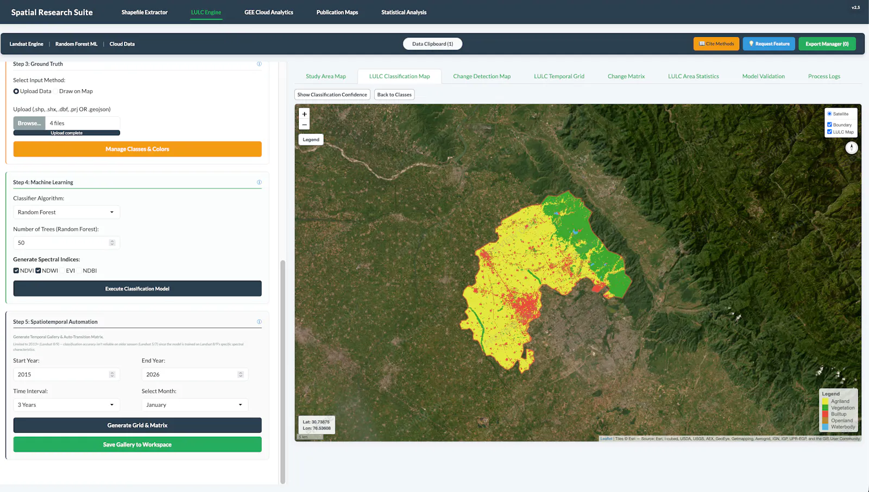Viewport: 869px width, 492px height.
Task: Select the Random Forest ML sub-tab
Action: pos(77,44)
